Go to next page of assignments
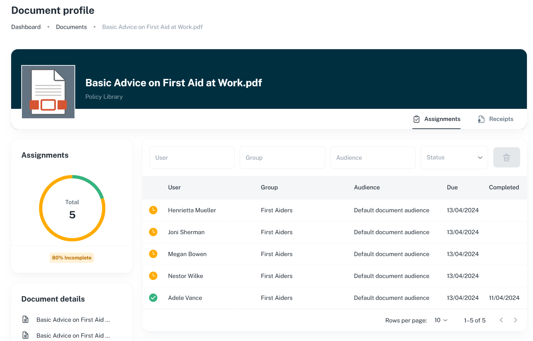This screenshot has height=341, width=533. coord(515,320)
